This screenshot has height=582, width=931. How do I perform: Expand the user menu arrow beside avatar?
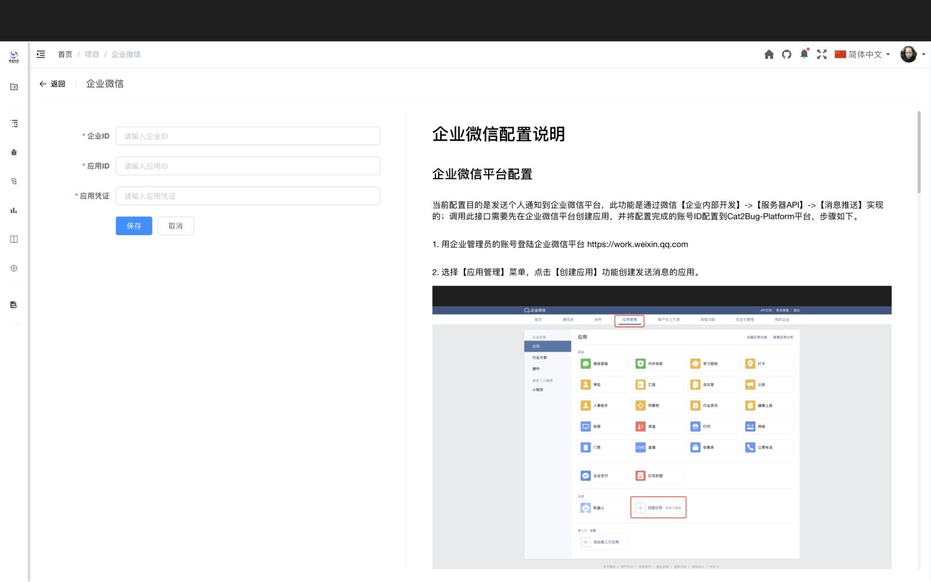(x=924, y=54)
